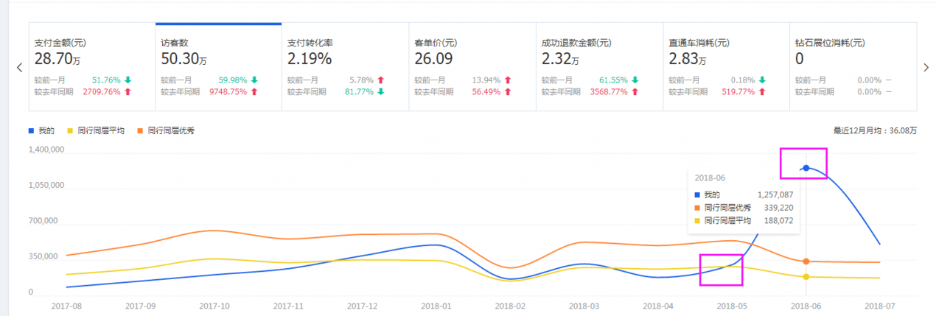This screenshot has height=316, width=936.
Task: Select the 直通车消耗(元) metric card
Action: tap(726, 67)
